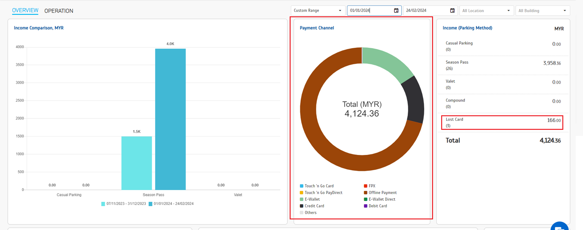Click the tall Season Pass 4.0K bar
This screenshot has width=583, height=230.
tap(170, 119)
